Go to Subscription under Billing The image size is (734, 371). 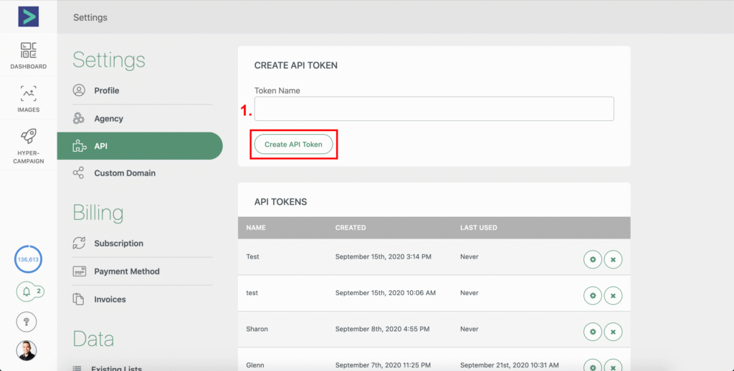tap(118, 244)
